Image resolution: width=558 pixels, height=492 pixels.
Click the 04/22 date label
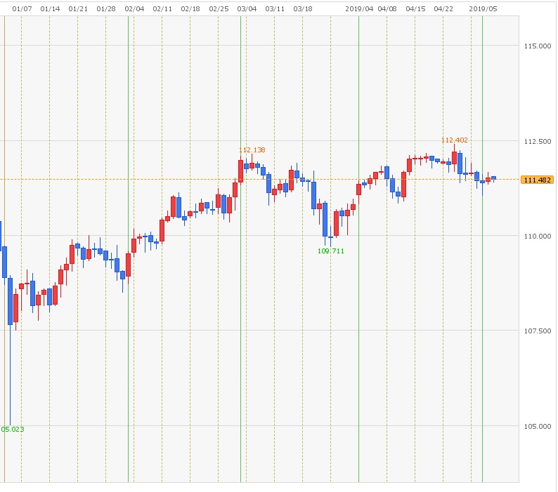pos(443,9)
